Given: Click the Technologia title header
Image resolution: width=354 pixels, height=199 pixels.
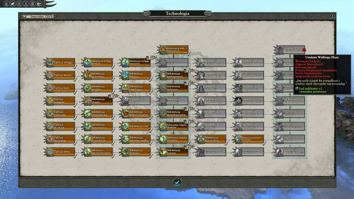Looking at the screenshot, I should tap(178, 13).
